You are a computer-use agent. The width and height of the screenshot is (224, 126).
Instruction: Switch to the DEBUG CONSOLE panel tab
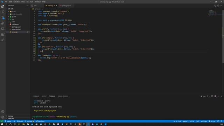63,96
